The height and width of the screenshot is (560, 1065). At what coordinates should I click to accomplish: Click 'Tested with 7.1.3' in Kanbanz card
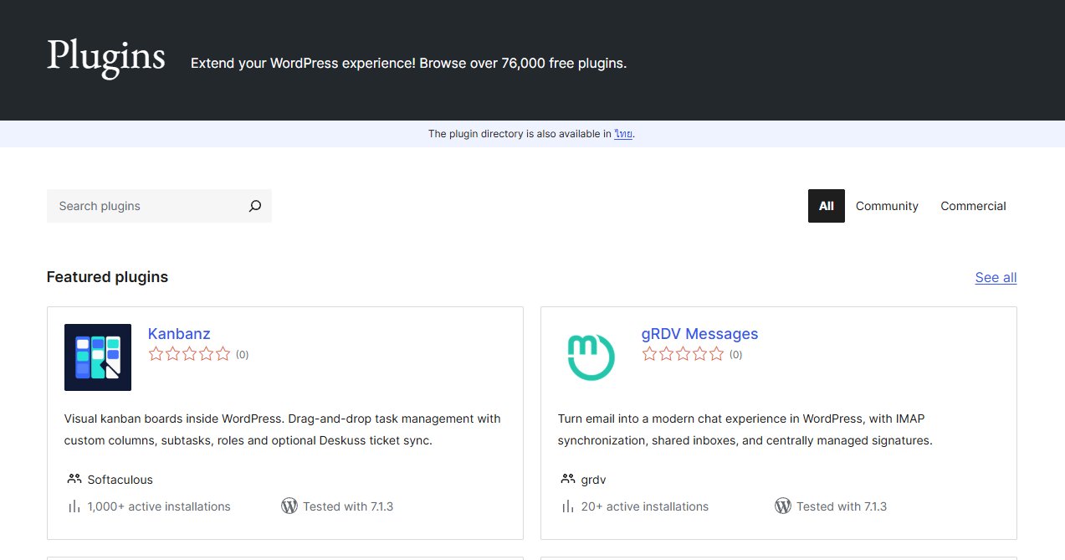click(x=348, y=506)
